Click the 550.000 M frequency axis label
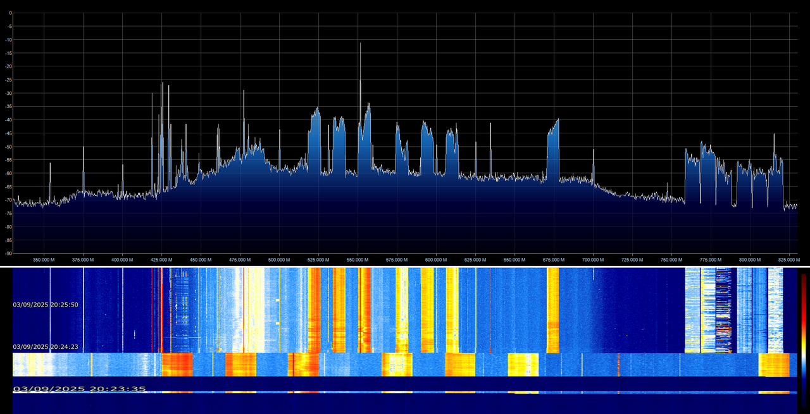Screen dimensions: 810x414 tap(358, 259)
